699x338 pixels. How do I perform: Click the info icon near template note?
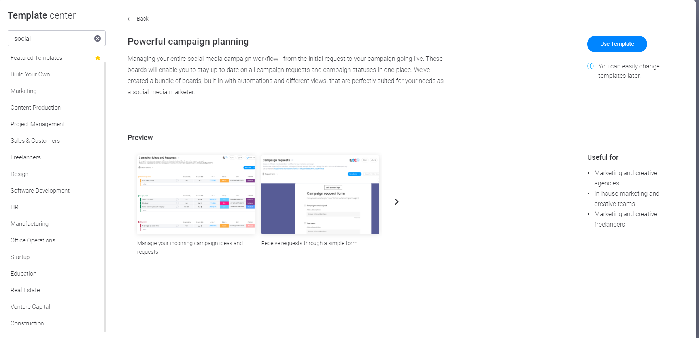(x=590, y=66)
